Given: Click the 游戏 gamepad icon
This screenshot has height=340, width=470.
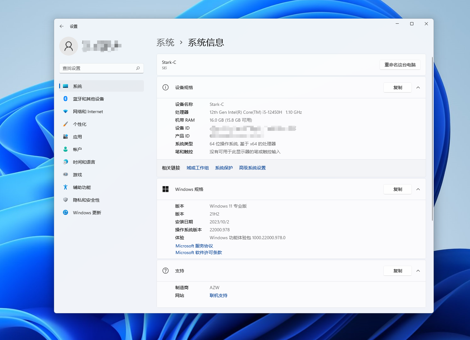Looking at the screenshot, I should pyautogui.click(x=65, y=174).
